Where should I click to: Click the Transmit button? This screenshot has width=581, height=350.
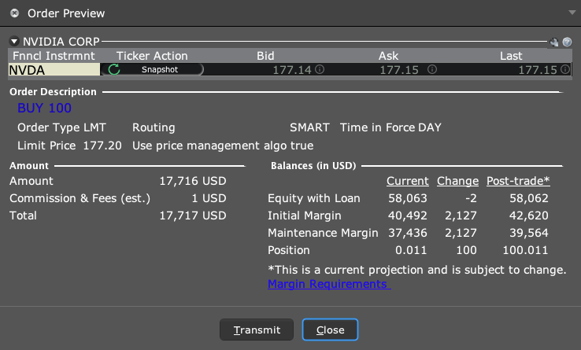coord(257,330)
